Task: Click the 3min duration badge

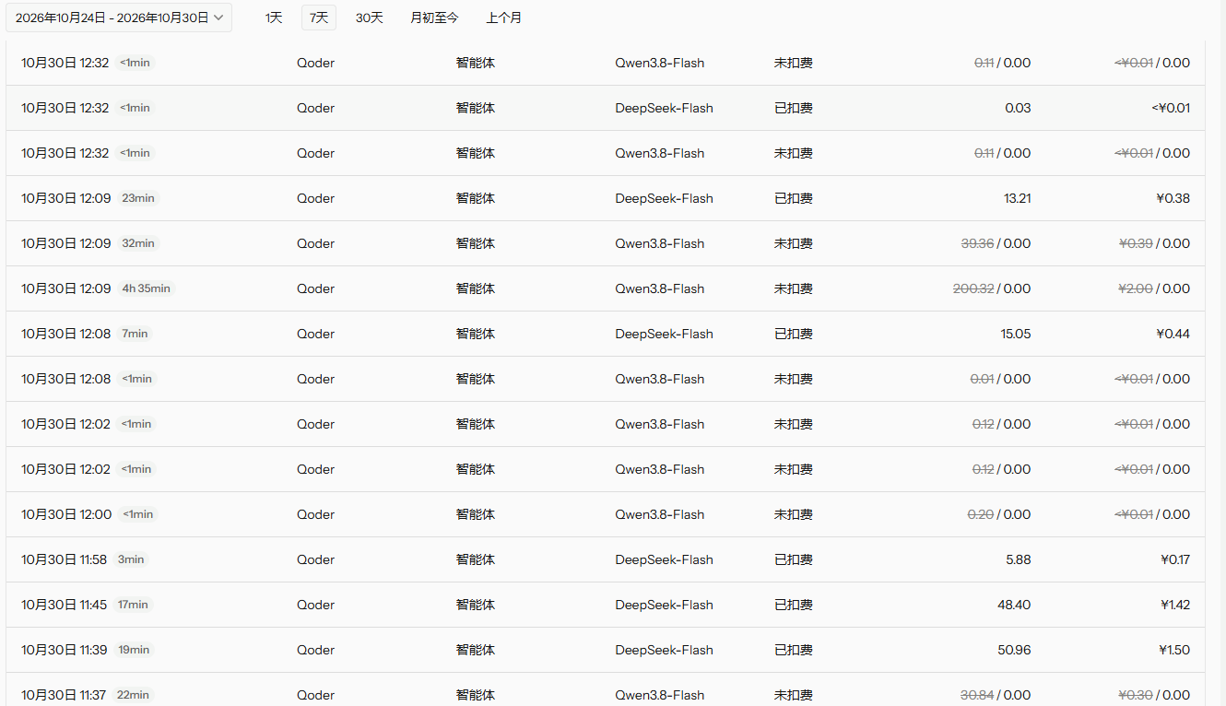Action: coord(131,559)
